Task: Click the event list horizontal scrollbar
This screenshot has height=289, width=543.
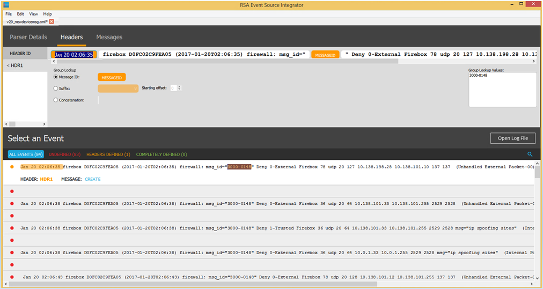Action: coord(193,284)
